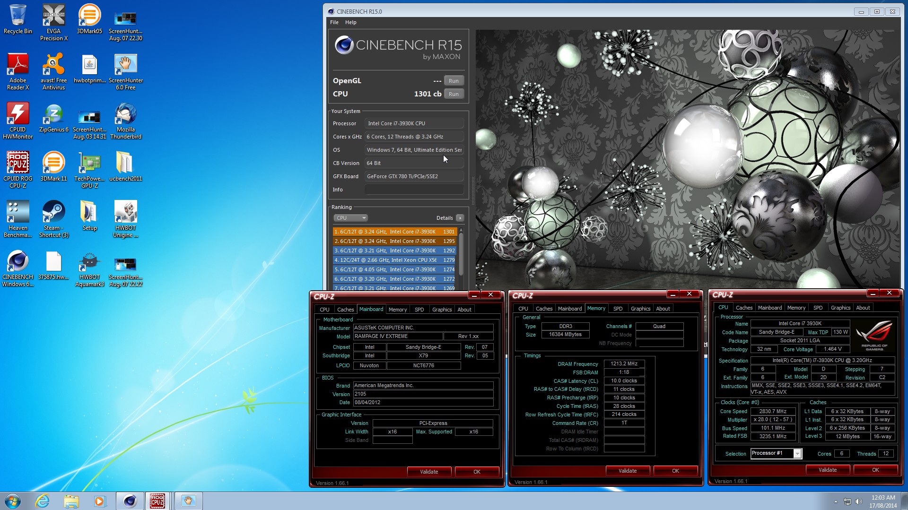Click OK in the CPU tab CPU-Z window
The height and width of the screenshot is (510, 908).
876,470
